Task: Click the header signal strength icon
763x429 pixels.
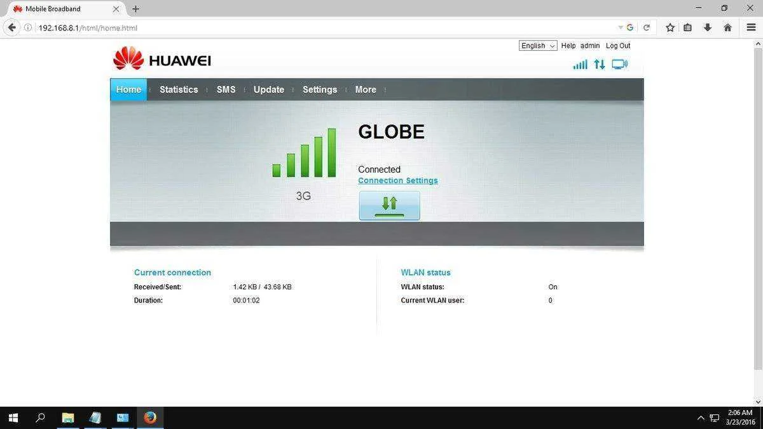Action: tap(580, 64)
